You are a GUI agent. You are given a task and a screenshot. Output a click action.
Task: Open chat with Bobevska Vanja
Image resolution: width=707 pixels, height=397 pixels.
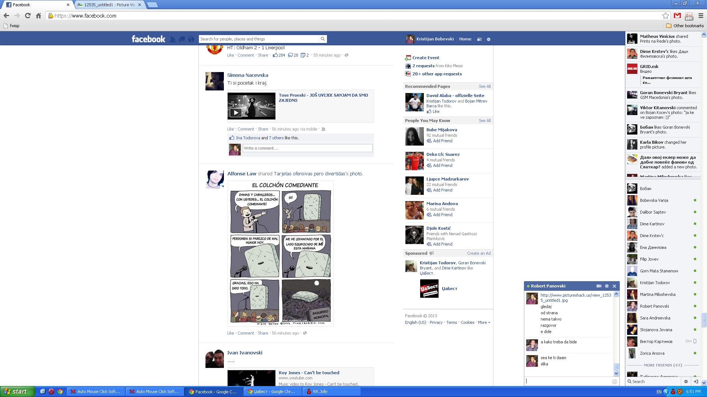pyautogui.click(x=662, y=200)
